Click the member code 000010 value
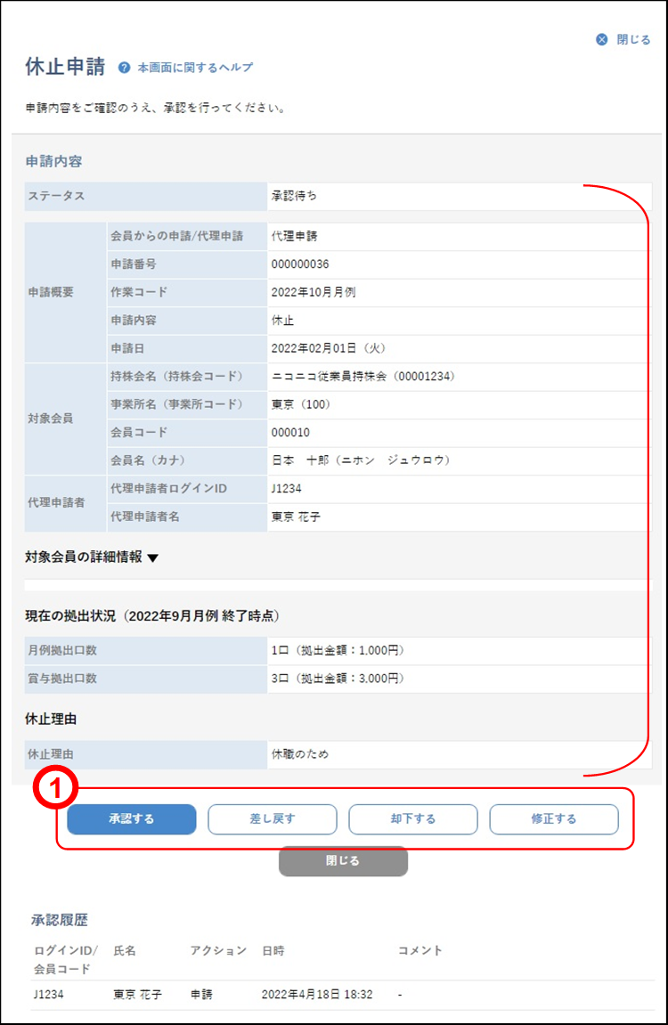This screenshot has height=1025, width=668. (291, 432)
